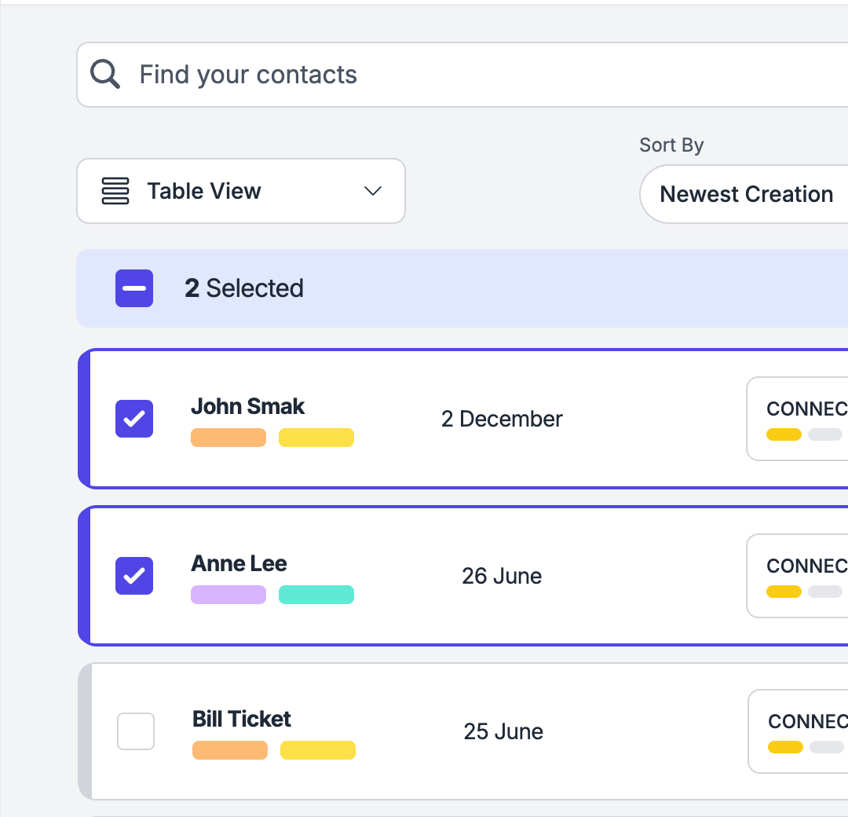Click John Smak's yellow tag
The width and height of the screenshot is (848, 817).
(x=316, y=438)
